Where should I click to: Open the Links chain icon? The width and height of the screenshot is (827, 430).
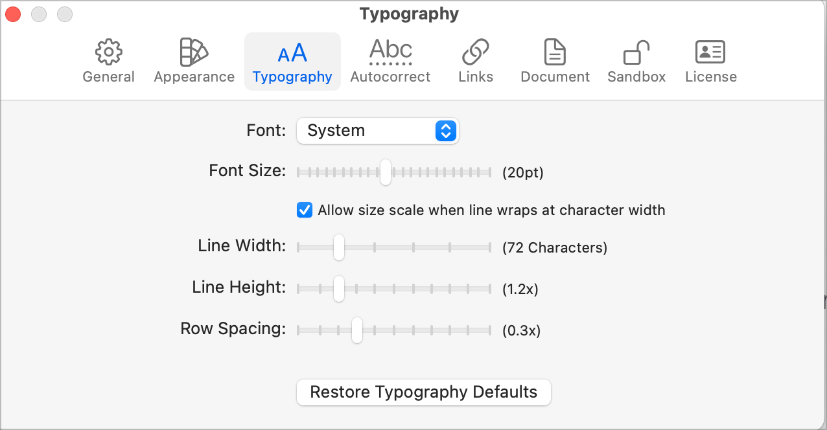pyautogui.click(x=476, y=52)
